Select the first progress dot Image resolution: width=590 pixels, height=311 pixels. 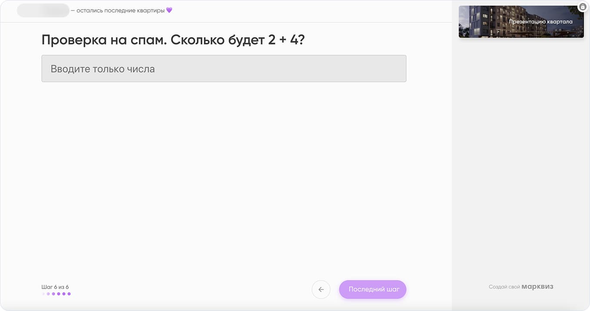click(43, 294)
